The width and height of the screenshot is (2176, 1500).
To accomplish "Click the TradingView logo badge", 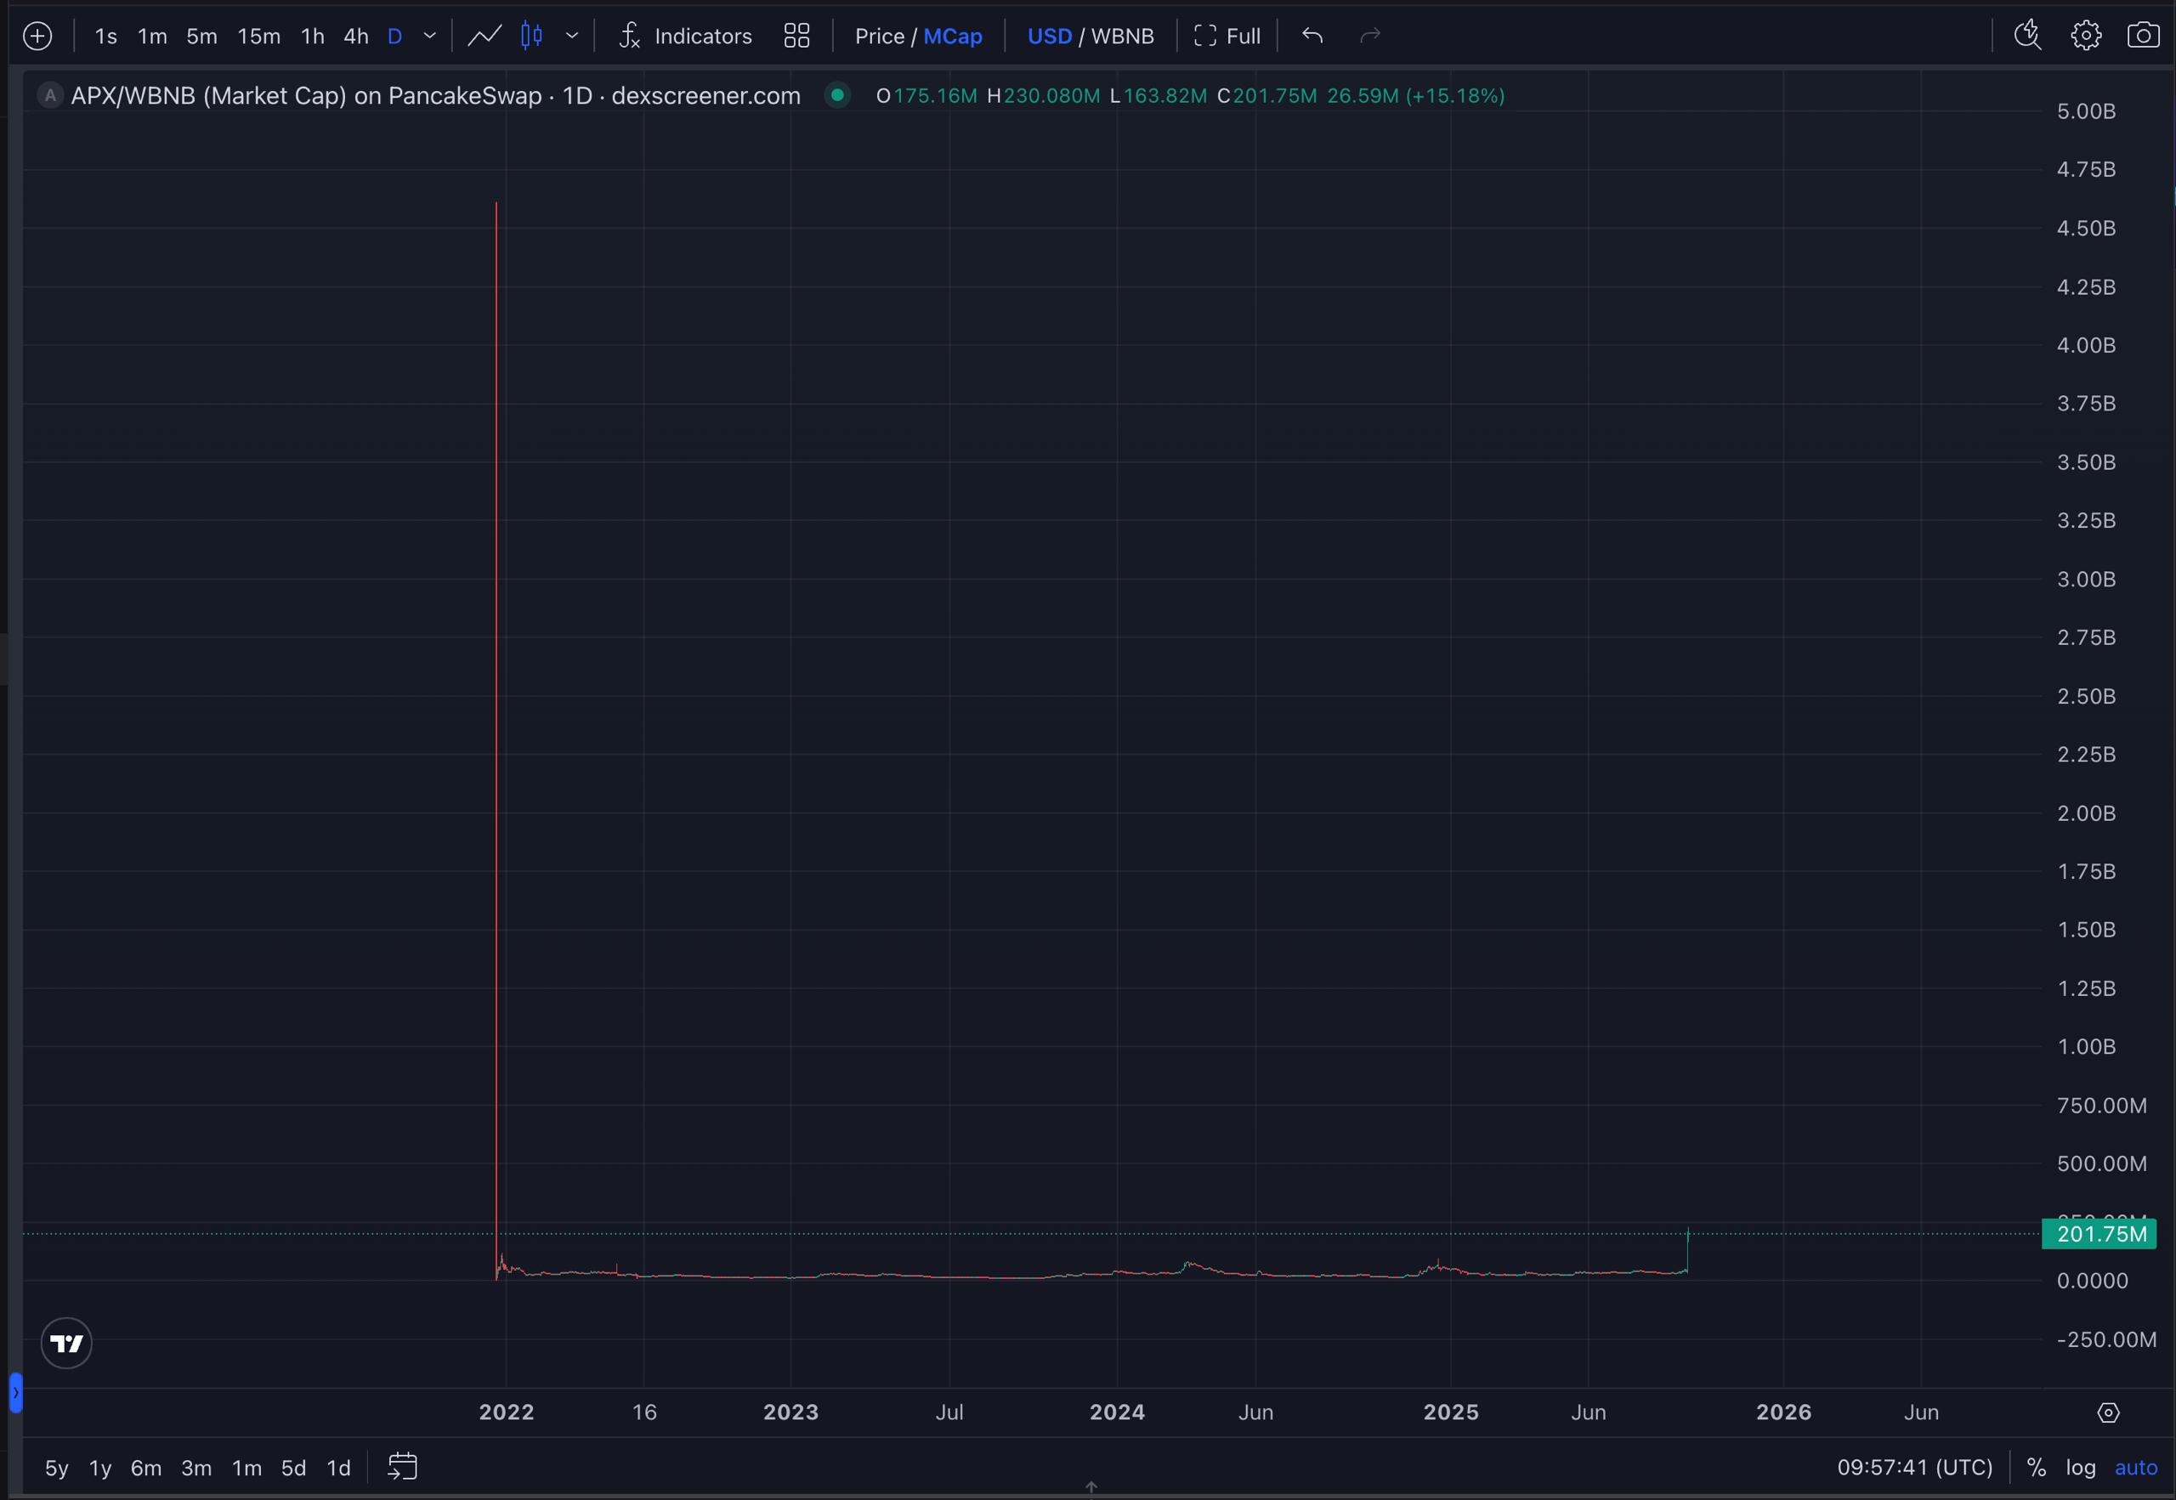I will (67, 1343).
